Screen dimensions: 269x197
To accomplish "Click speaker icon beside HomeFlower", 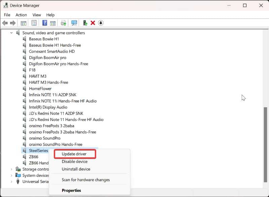I will pyautogui.click(x=24, y=88).
